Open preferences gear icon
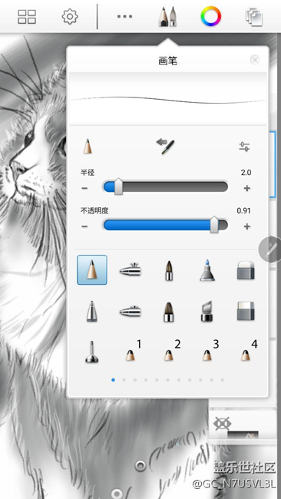This screenshot has height=499, width=281. coord(70,17)
